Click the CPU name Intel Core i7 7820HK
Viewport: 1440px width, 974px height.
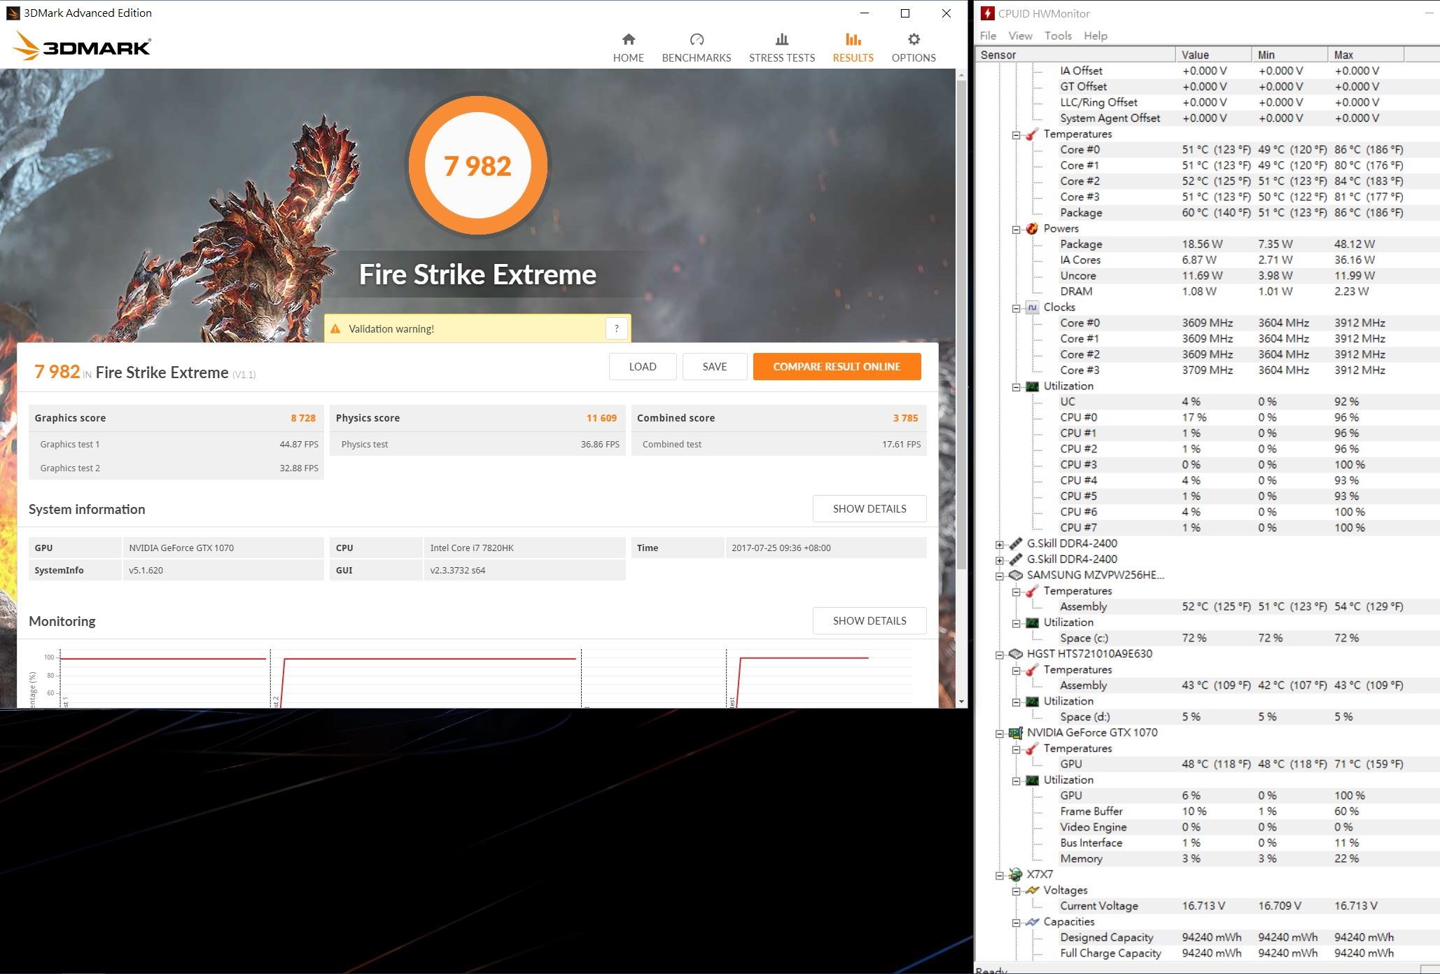(472, 548)
